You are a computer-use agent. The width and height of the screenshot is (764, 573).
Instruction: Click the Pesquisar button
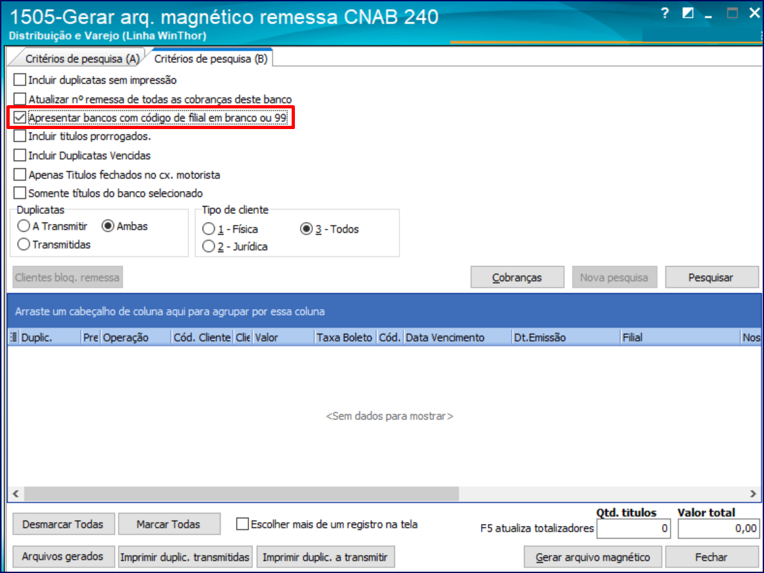pyautogui.click(x=711, y=277)
